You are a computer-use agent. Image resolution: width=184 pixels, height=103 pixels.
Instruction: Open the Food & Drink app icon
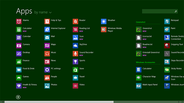click(19, 70)
